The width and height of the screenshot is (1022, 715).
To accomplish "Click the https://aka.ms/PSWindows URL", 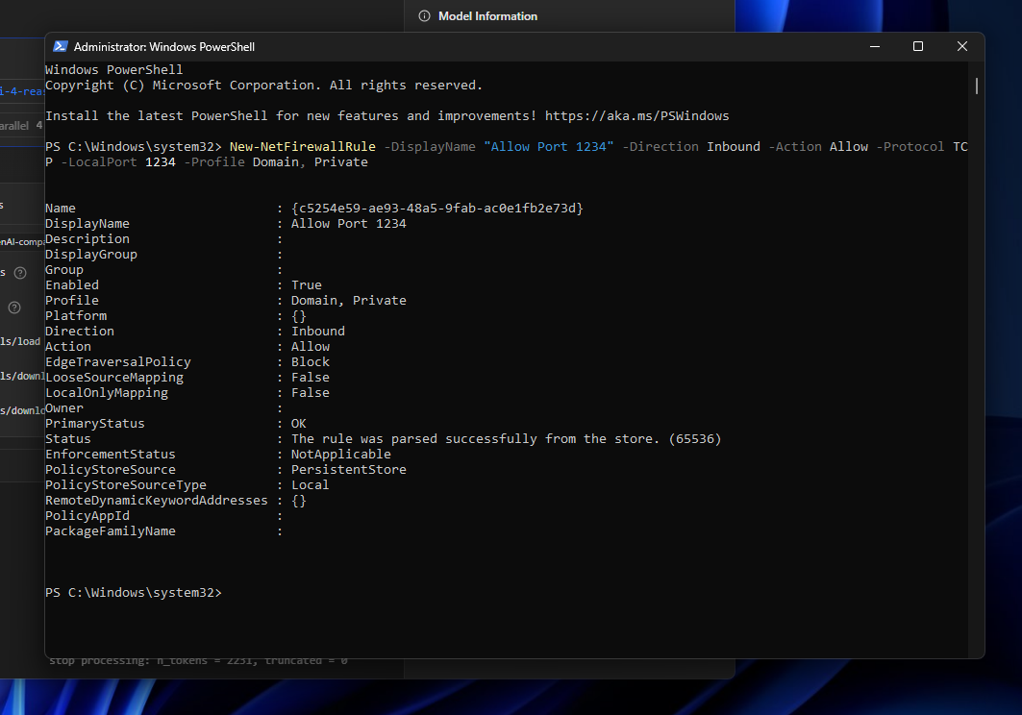I will tap(636, 116).
